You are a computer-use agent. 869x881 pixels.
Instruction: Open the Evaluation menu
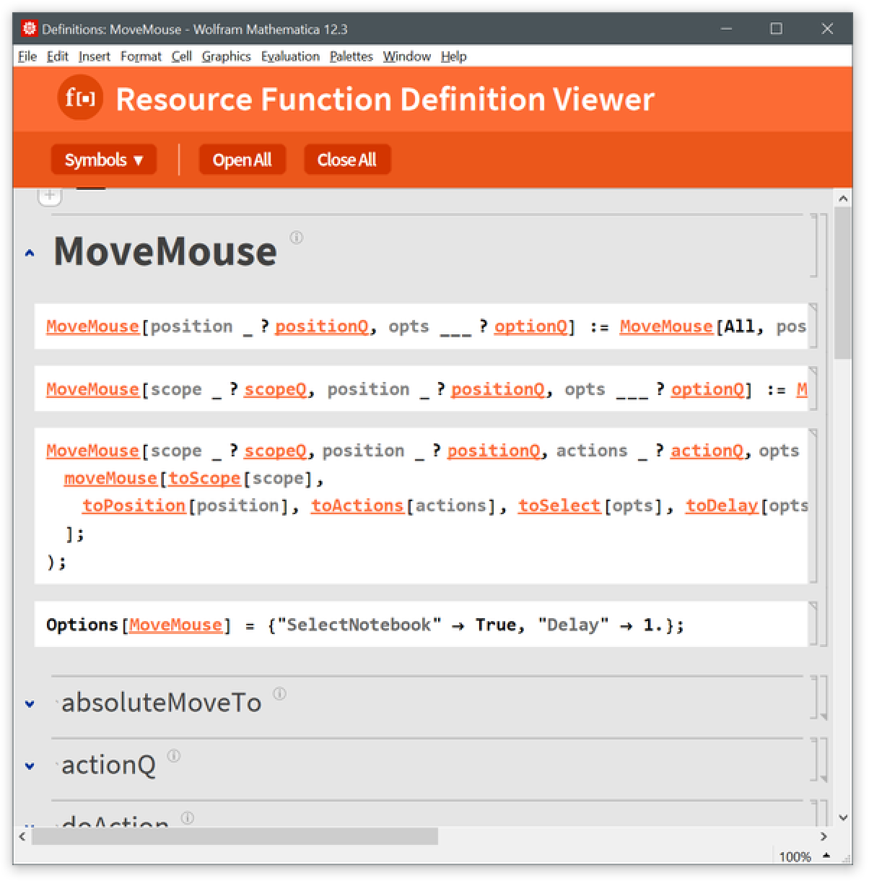click(290, 56)
